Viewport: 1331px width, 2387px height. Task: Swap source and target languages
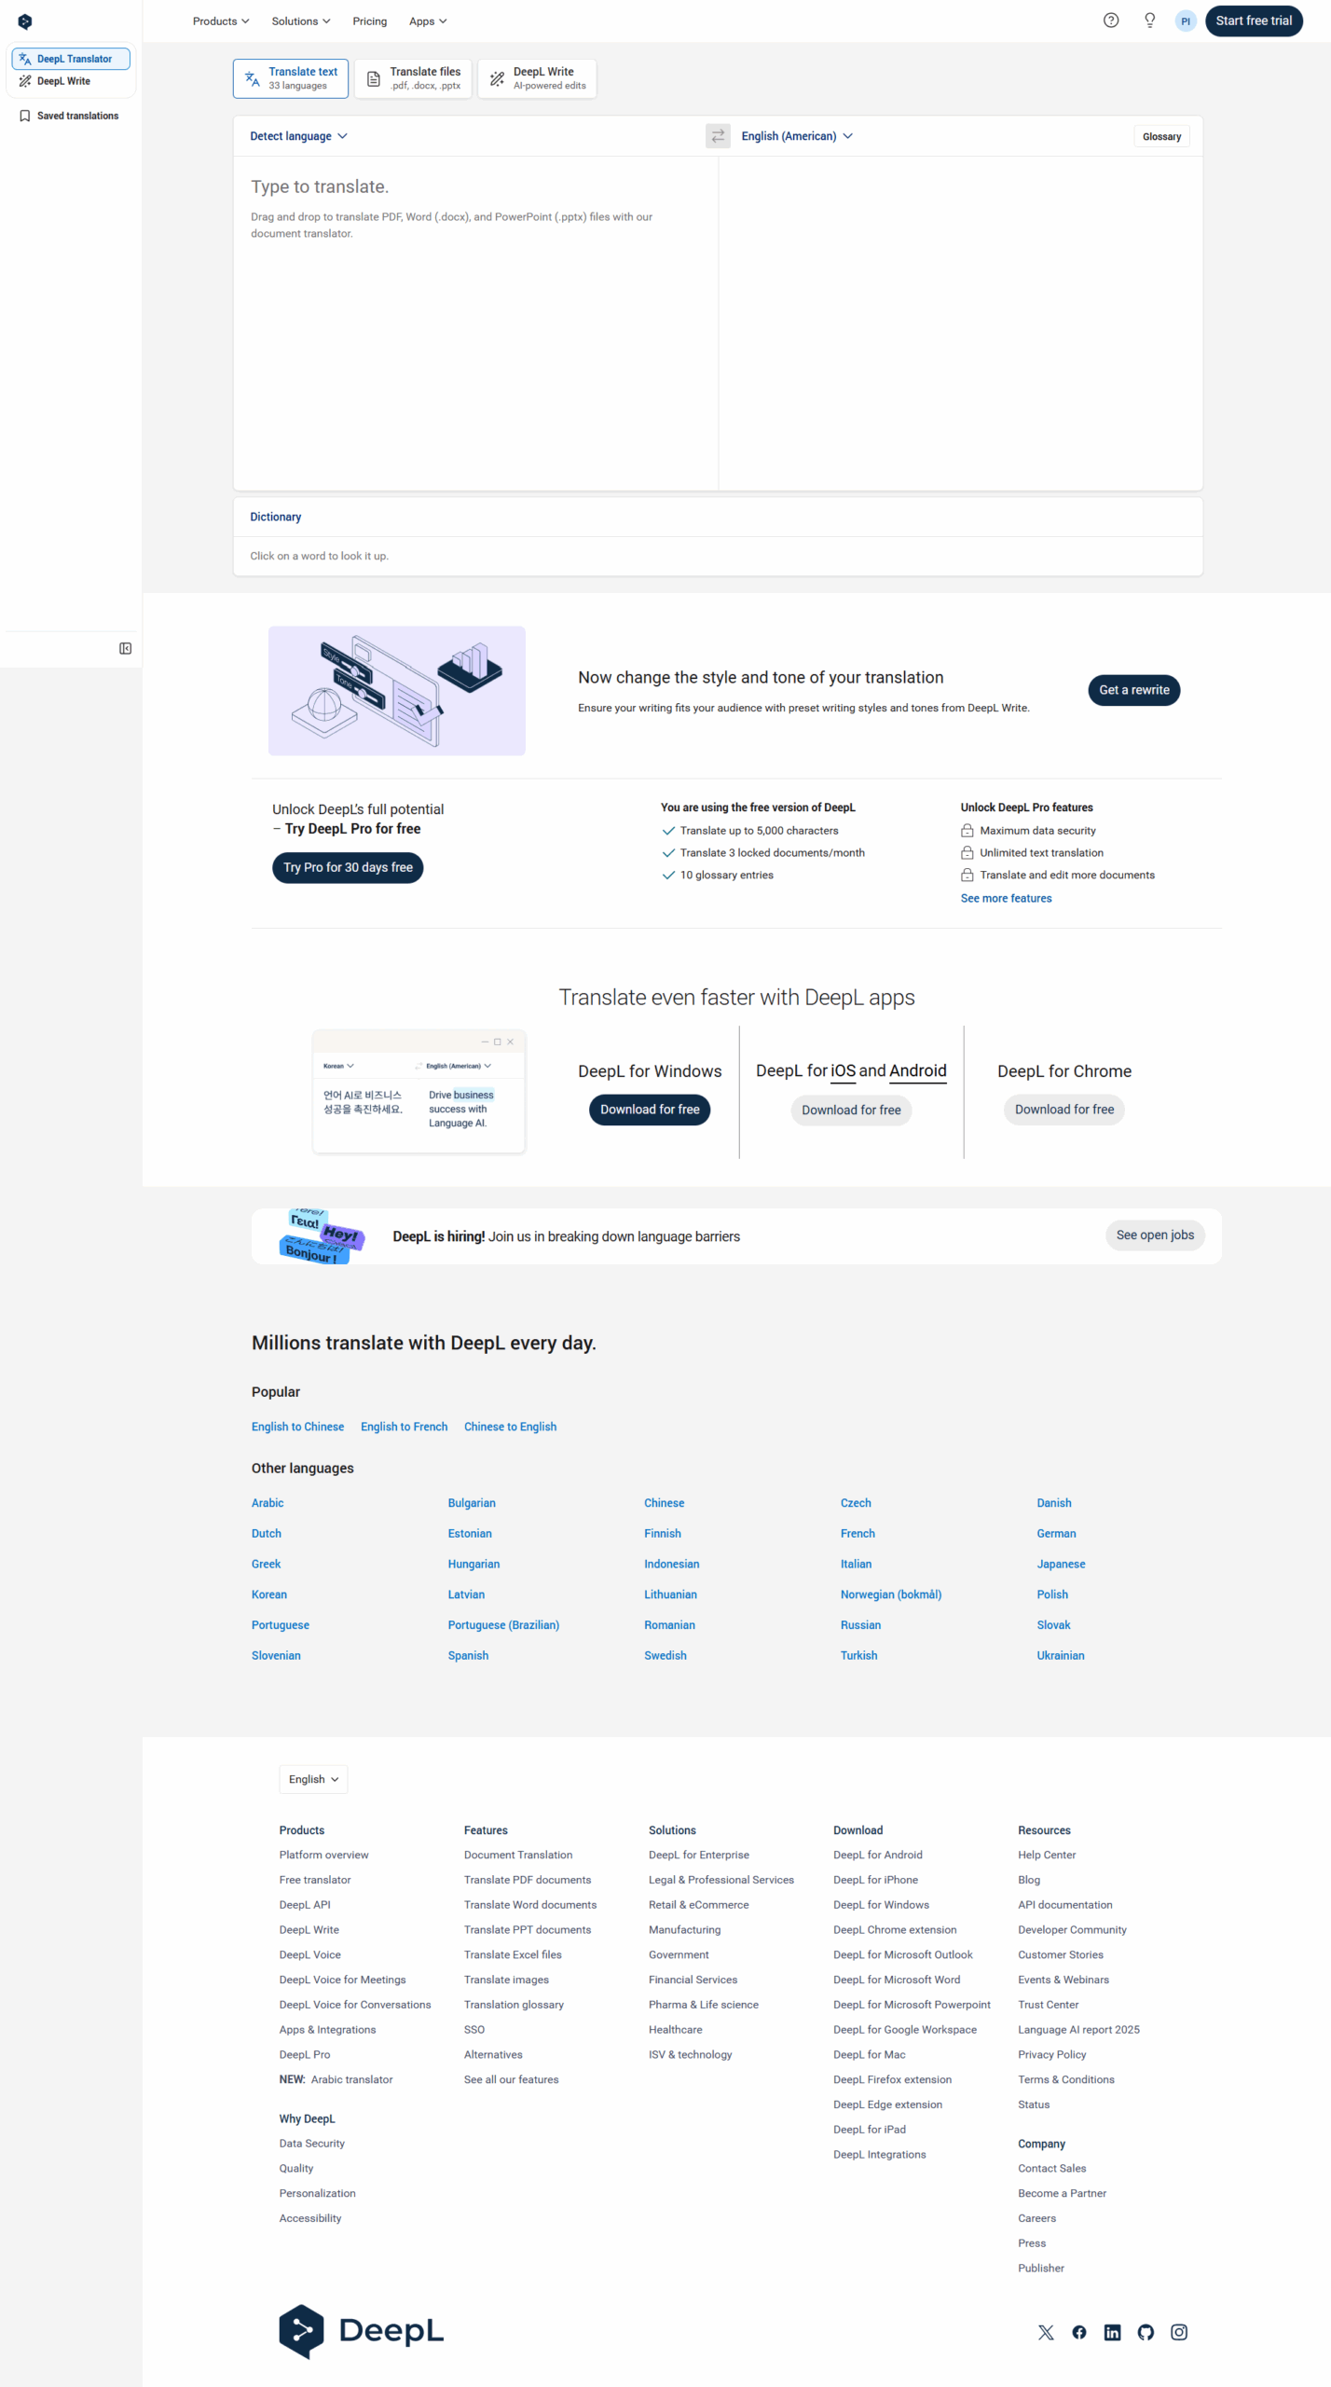(x=717, y=136)
